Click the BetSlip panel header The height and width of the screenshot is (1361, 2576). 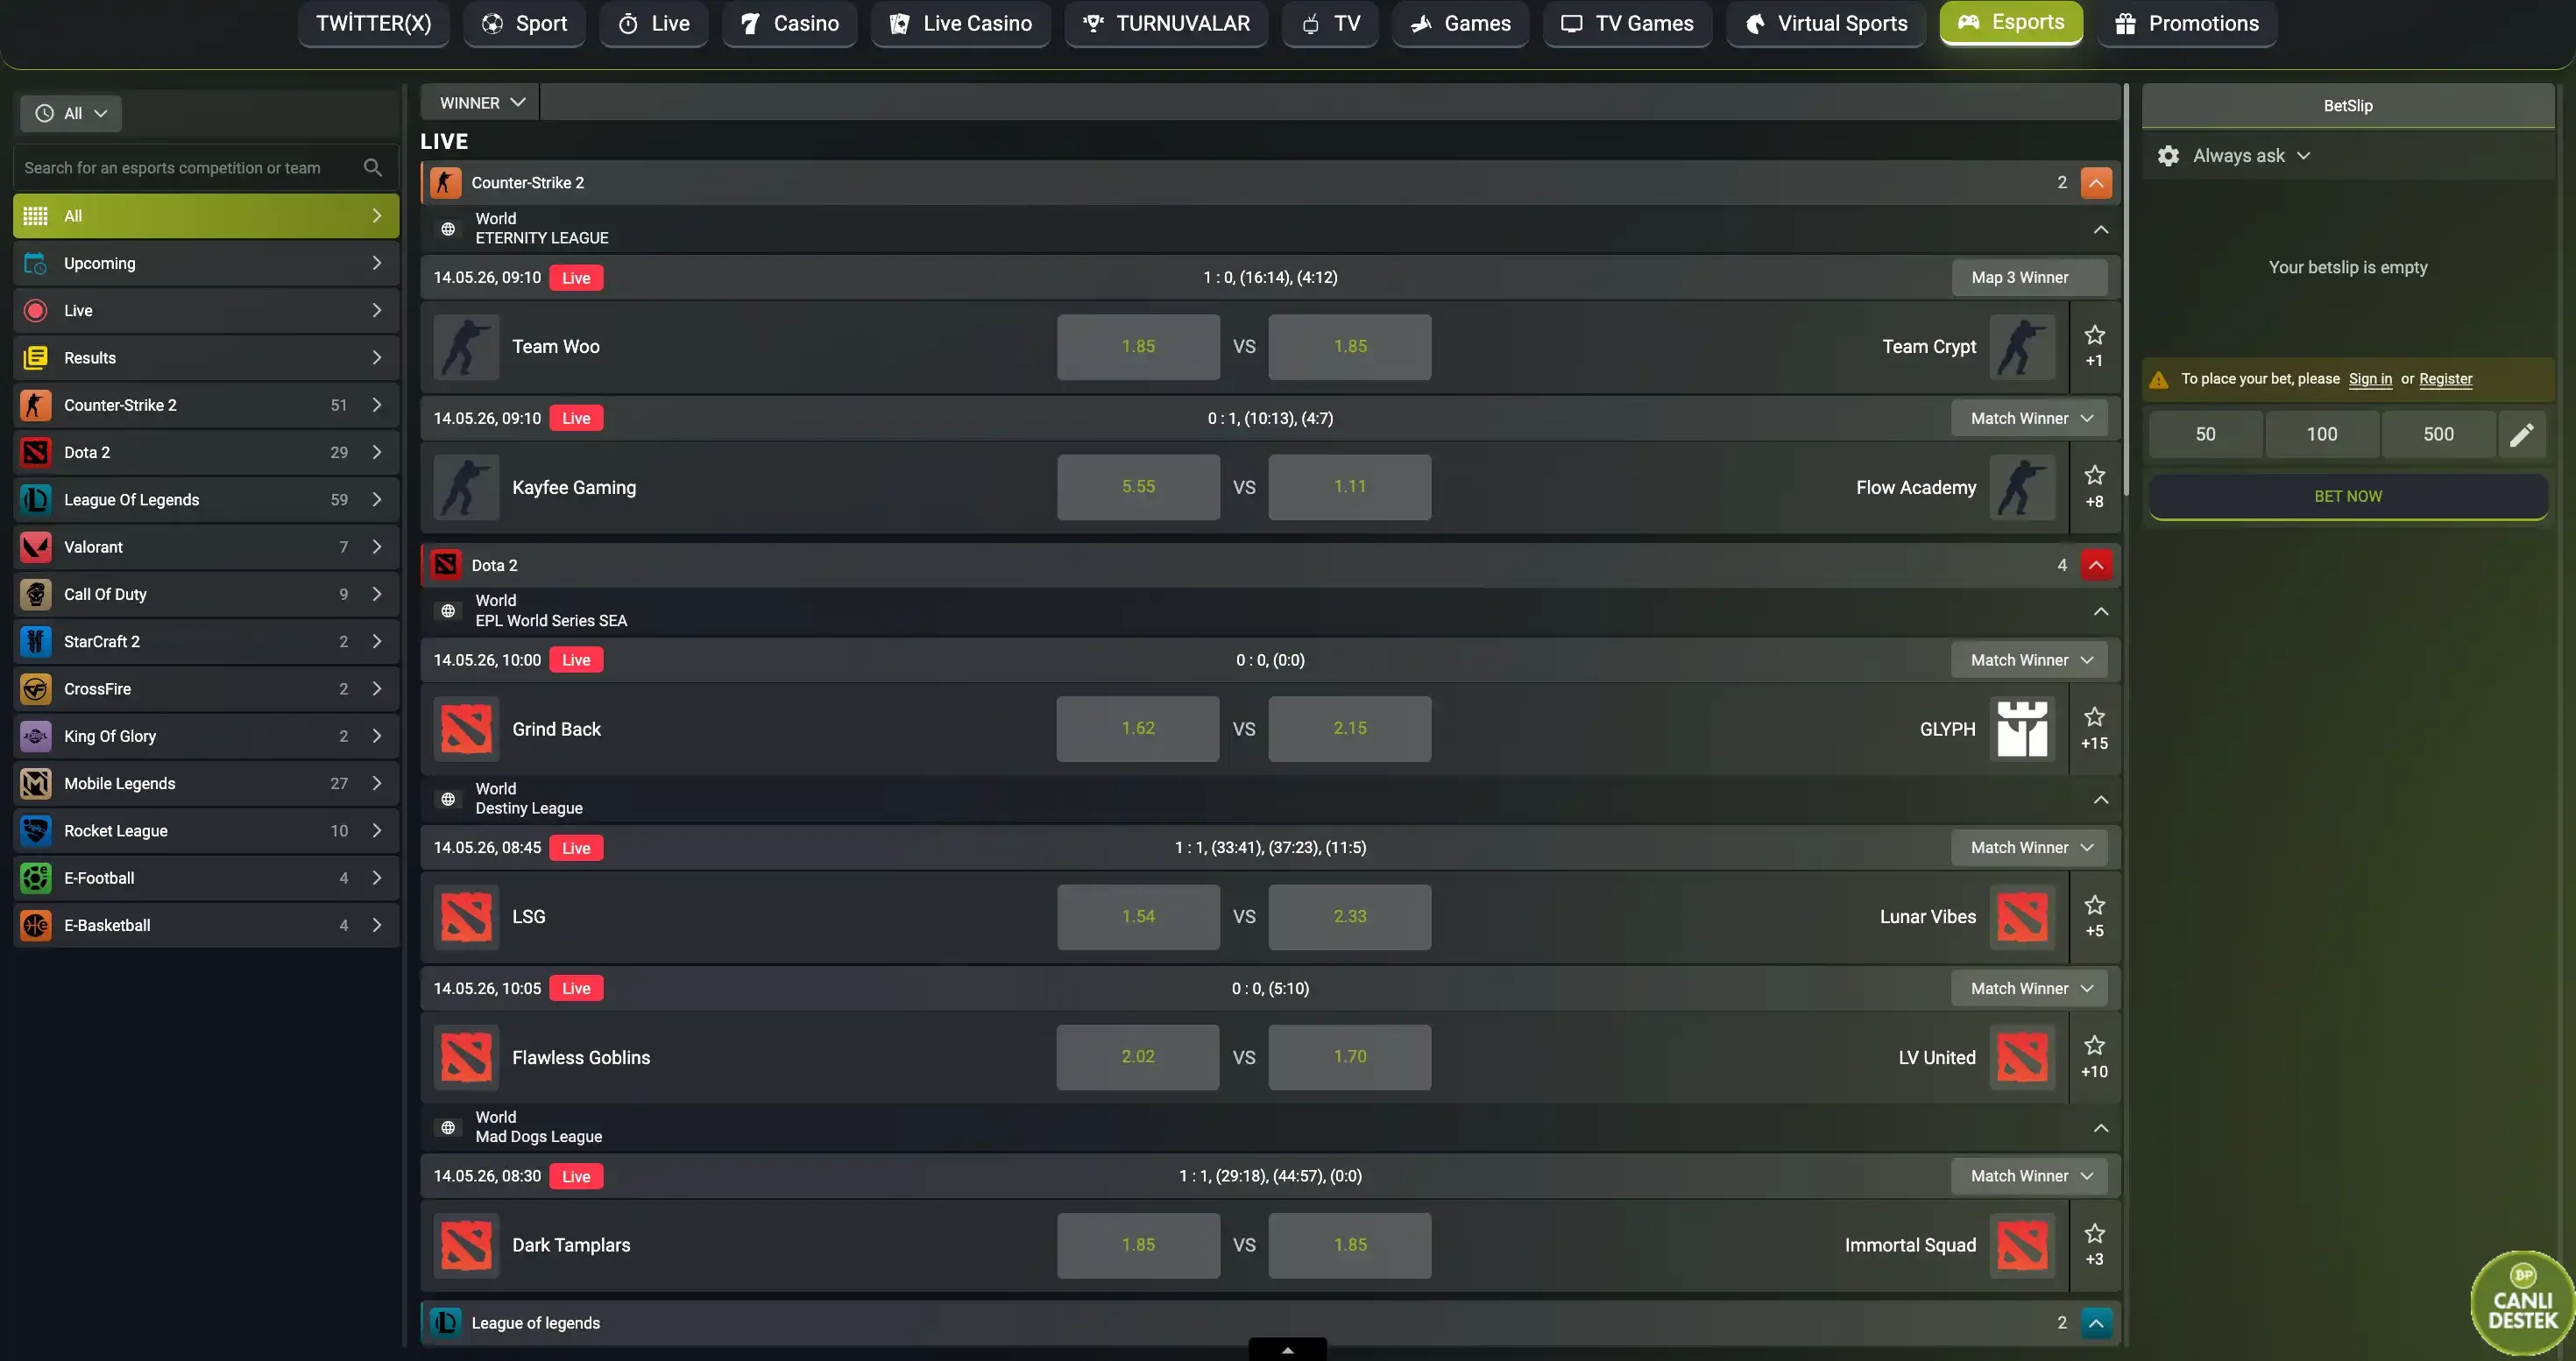click(x=2348, y=106)
